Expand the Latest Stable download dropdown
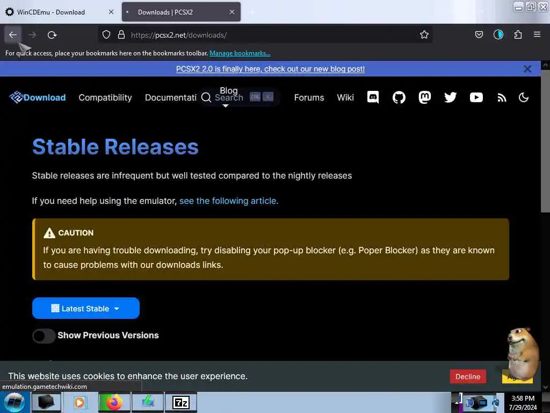Viewport: 550px width, 413px height. [86, 308]
